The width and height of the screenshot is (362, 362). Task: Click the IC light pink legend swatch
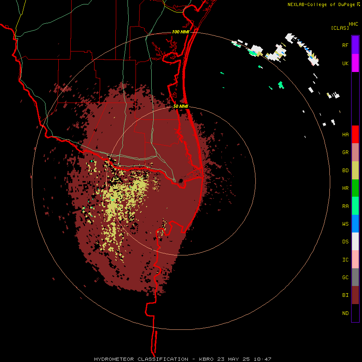click(355, 259)
